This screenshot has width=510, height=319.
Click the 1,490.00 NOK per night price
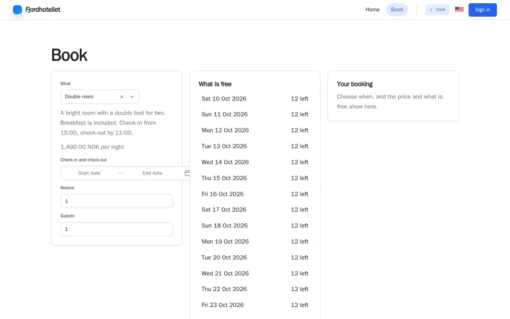tap(92, 147)
